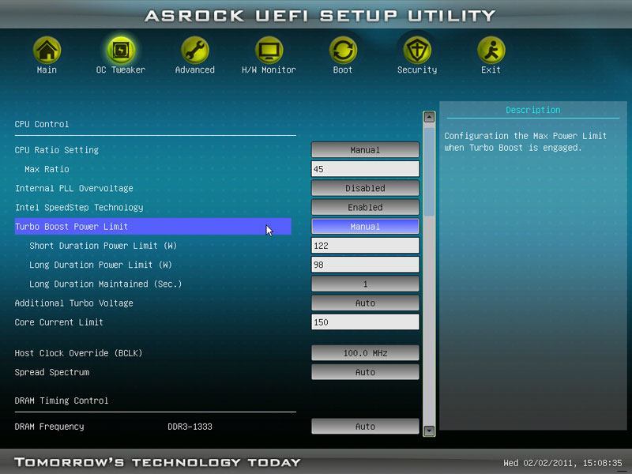Switch to the Advanced tab label
The image size is (632, 474).
point(194,70)
